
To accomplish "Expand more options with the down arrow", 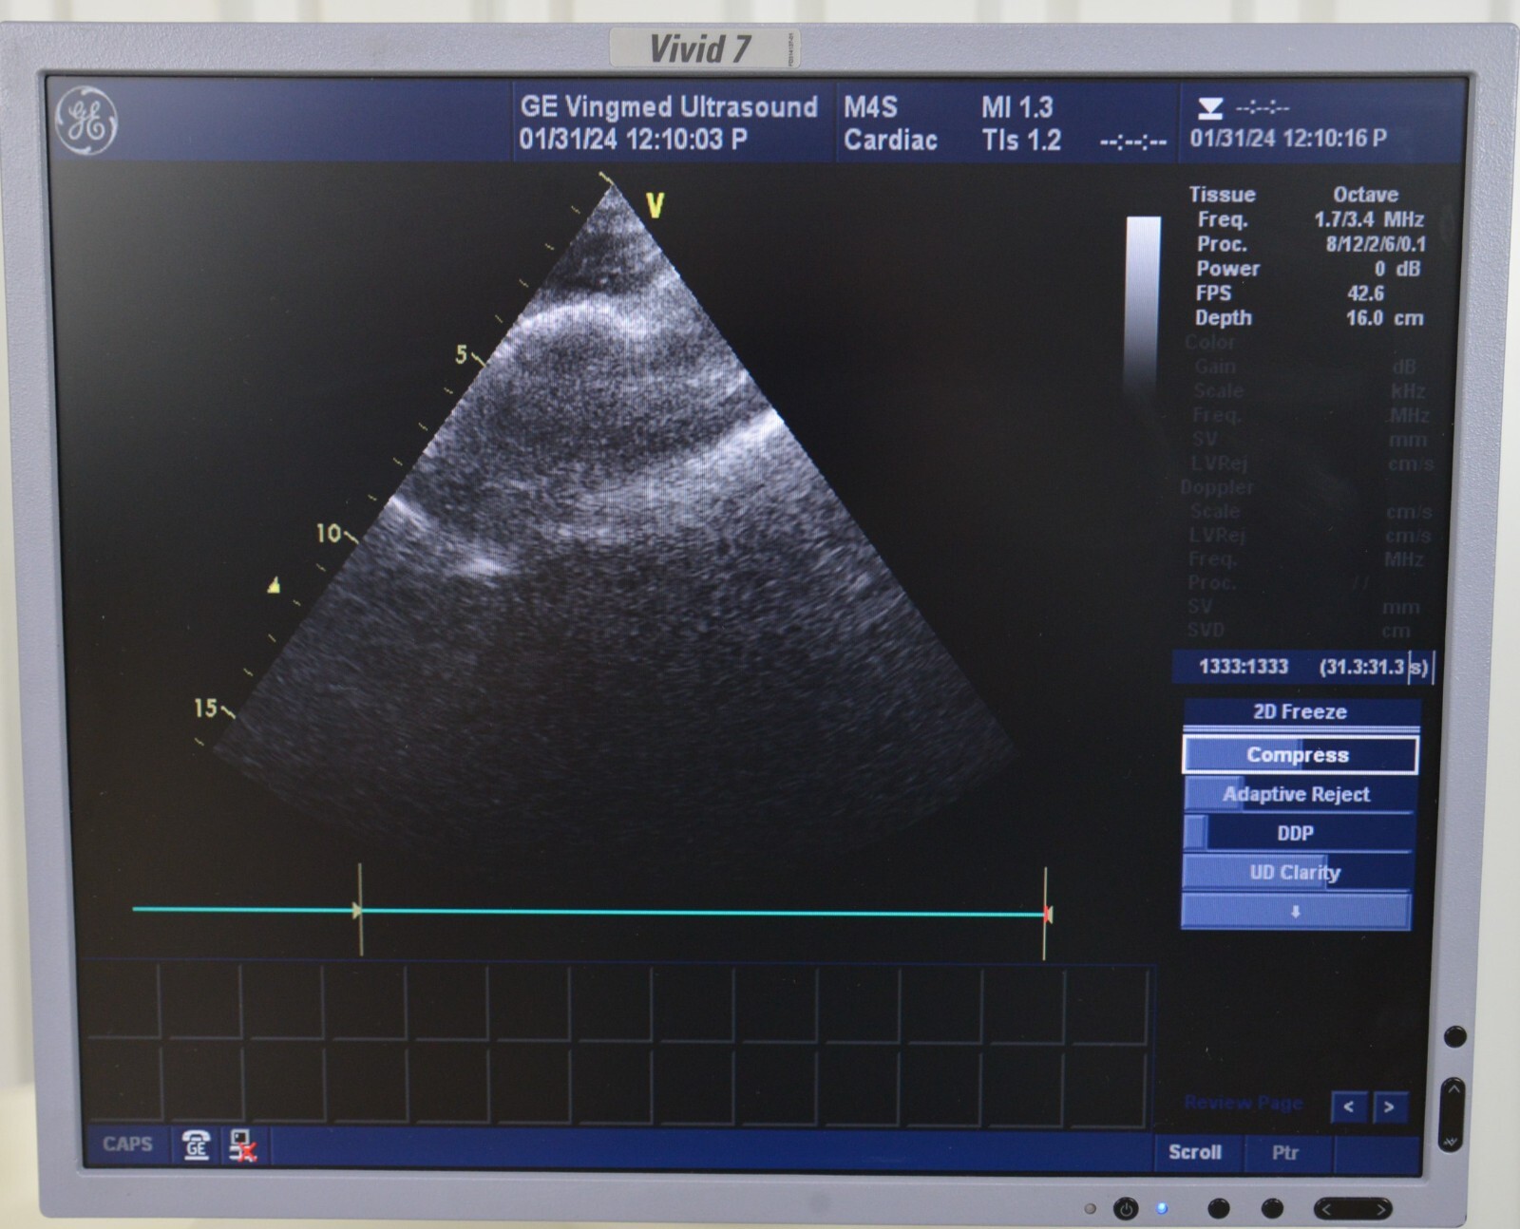I will click(x=1296, y=912).
